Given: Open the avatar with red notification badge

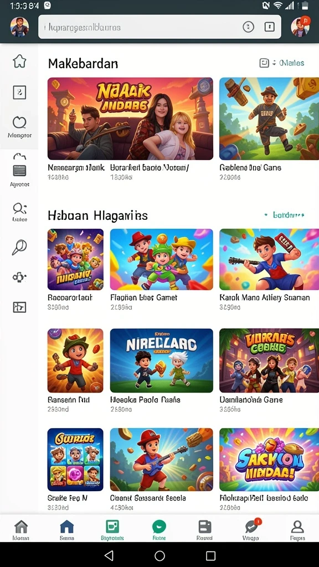Looking at the screenshot, I should click(x=301, y=27).
